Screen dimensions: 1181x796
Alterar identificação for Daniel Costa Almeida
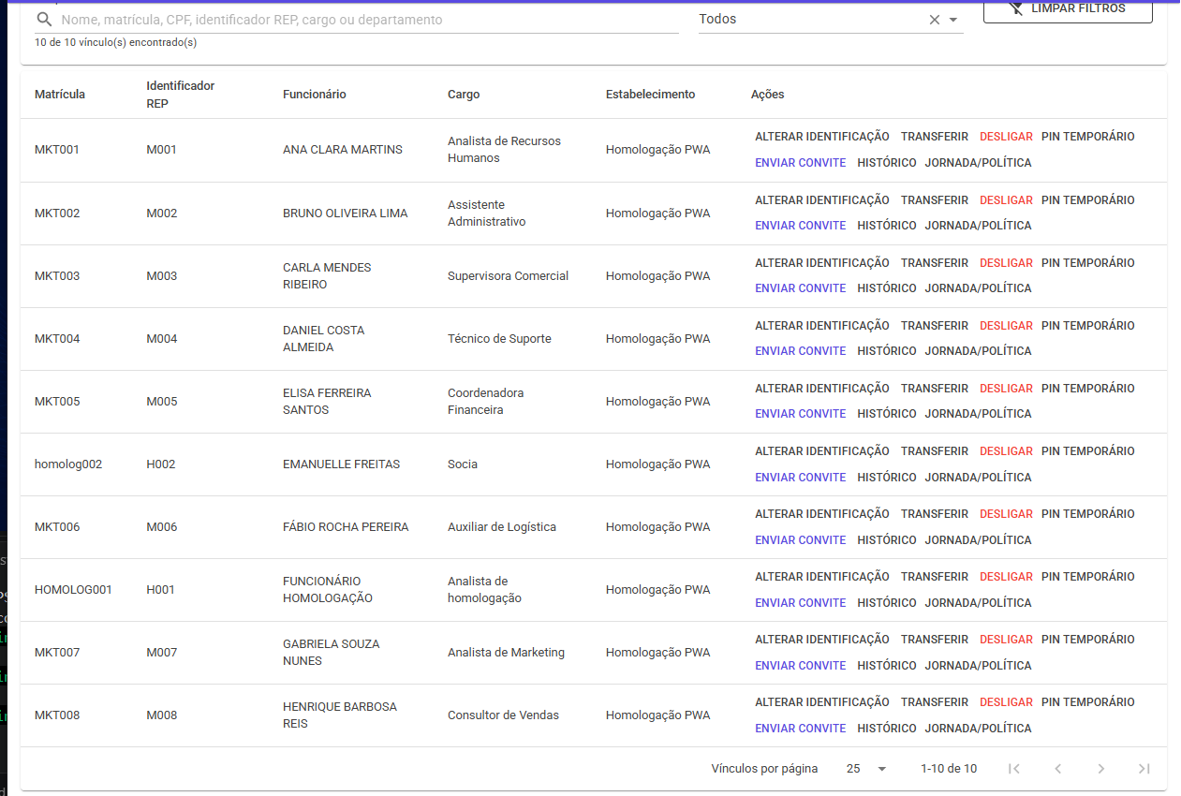pyautogui.click(x=822, y=326)
